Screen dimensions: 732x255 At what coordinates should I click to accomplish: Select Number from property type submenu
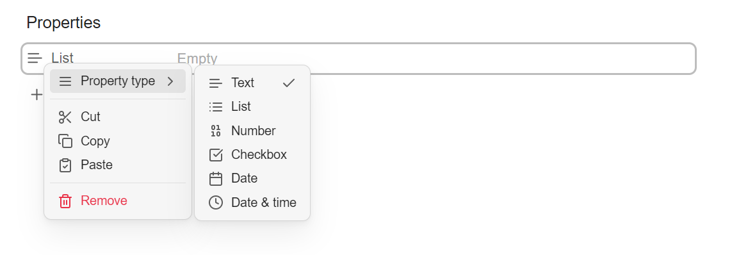click(252, 131)
